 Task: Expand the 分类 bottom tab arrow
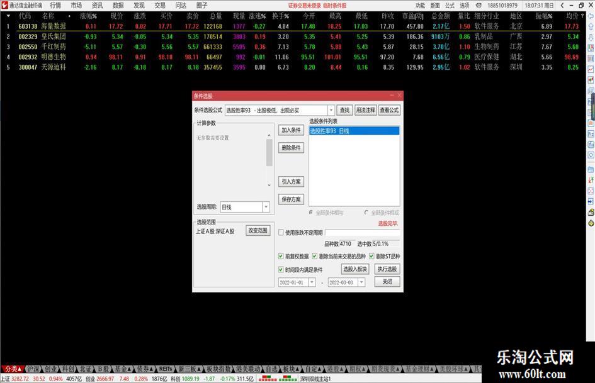coord(20,369)
